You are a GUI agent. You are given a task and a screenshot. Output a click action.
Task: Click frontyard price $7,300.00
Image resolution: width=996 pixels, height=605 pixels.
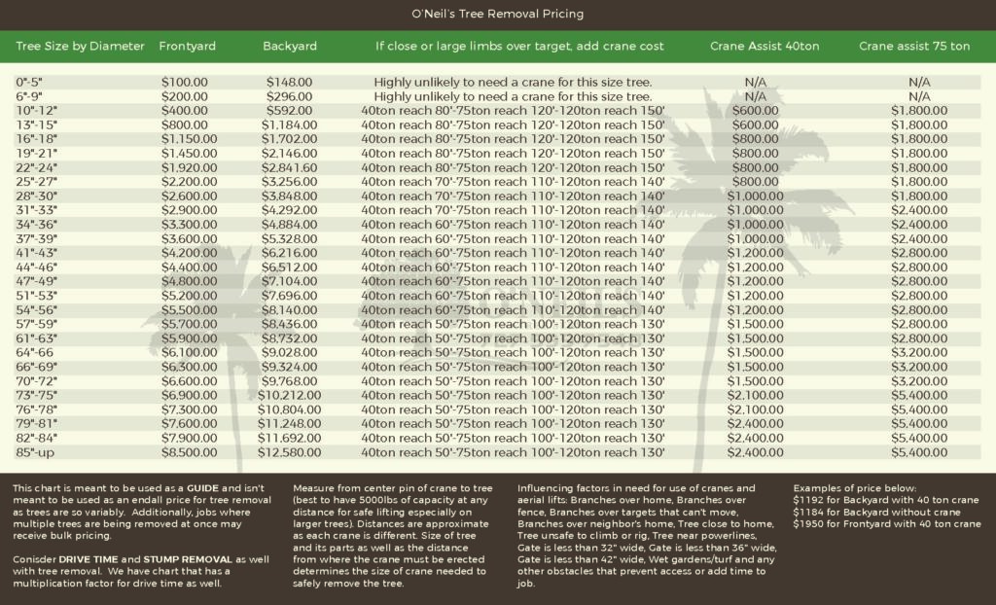189,409
